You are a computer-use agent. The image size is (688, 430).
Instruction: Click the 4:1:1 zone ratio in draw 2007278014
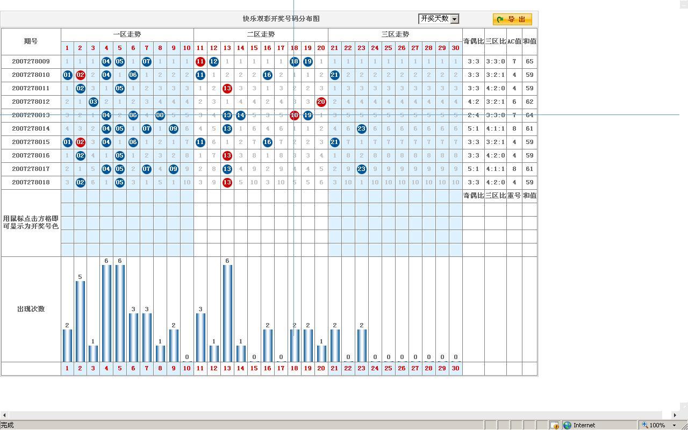[496, 129]
